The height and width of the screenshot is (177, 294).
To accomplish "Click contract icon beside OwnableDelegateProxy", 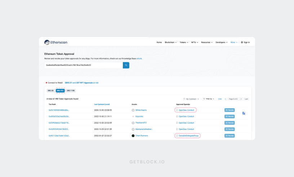I will 177,136.
